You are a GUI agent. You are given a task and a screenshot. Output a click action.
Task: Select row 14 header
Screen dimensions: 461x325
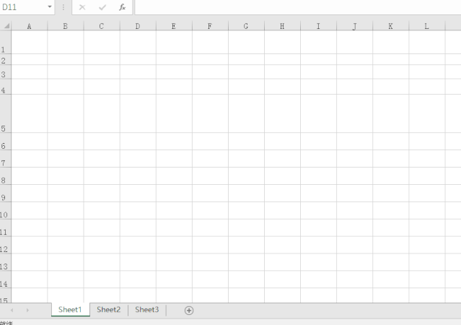tap(6, 279)
